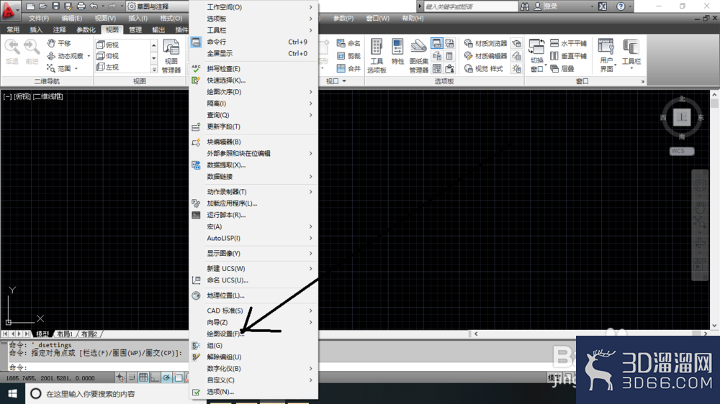
Task: Select the 动态观察 orbit tool
Action: [x=66, y=56]
